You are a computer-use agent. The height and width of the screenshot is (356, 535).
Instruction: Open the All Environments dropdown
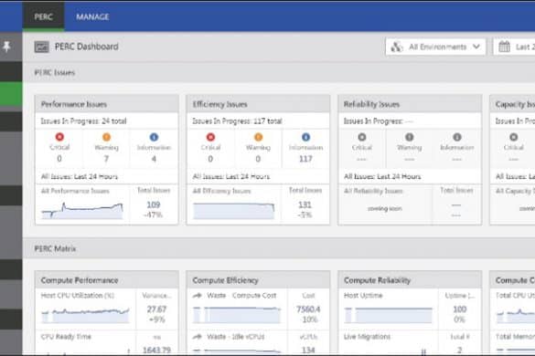click(435, 47)
